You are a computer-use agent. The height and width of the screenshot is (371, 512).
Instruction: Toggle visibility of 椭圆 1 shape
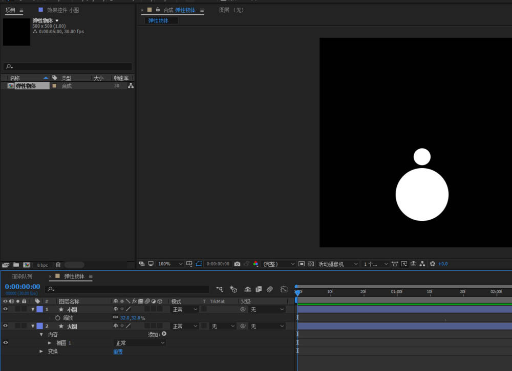click(5, 343)
